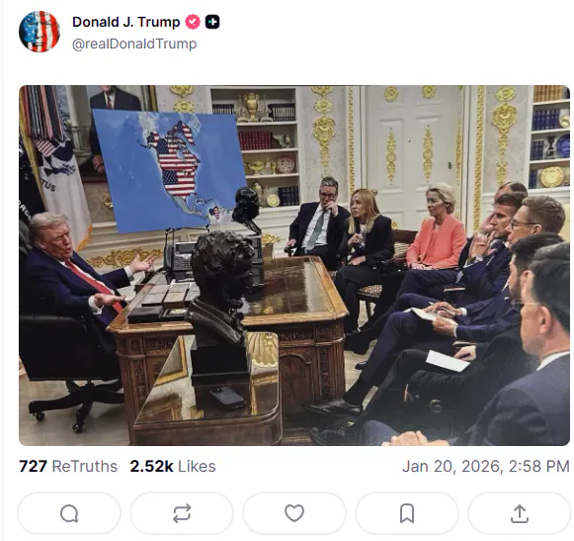574x541 pixels.
Task: Like the post with heart icon
Action: point(294,513)
